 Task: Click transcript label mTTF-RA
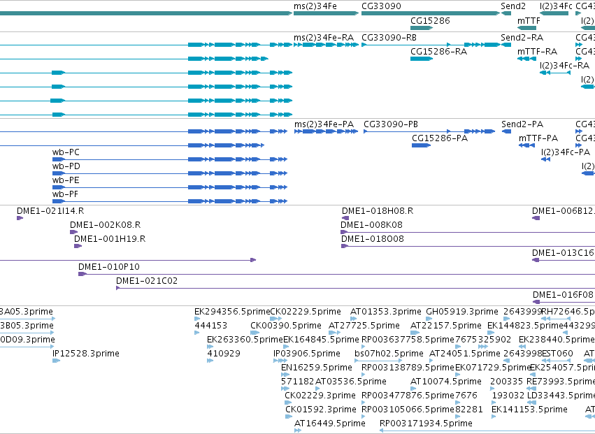click(x=538, y=52)
